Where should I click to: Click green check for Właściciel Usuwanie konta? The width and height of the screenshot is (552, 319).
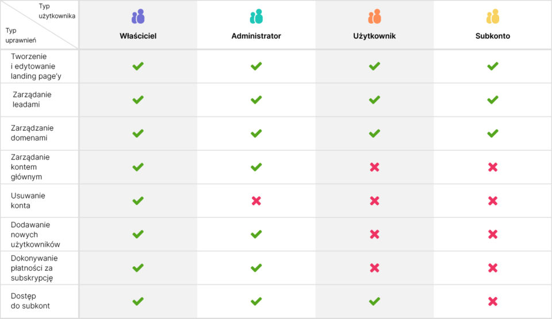click(138, 201)
